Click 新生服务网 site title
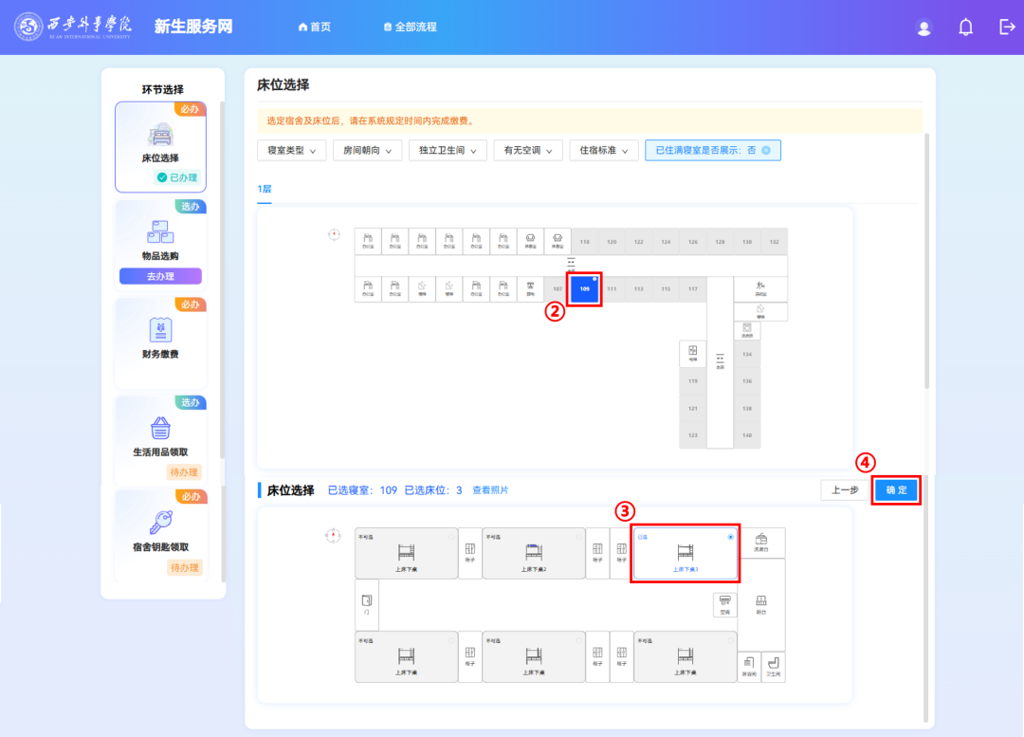This screenshot has height=737, width=1024. [x=193, y=27]
